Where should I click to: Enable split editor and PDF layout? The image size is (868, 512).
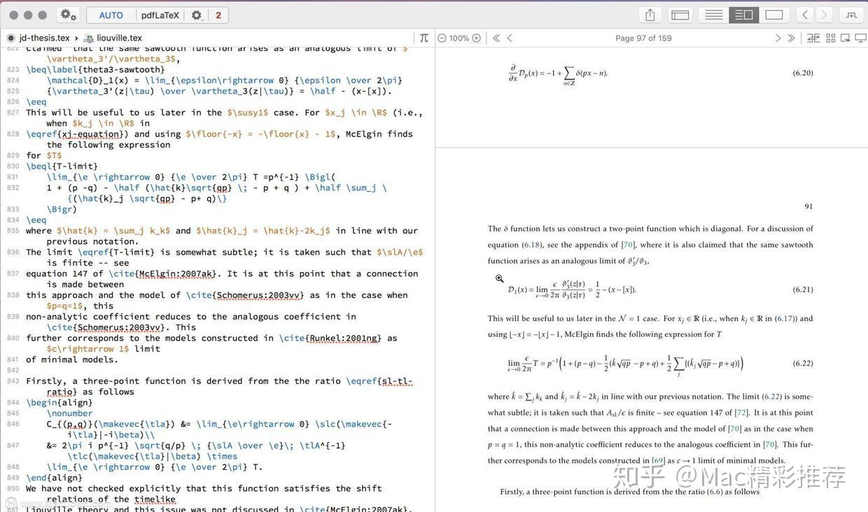[743, 14]
